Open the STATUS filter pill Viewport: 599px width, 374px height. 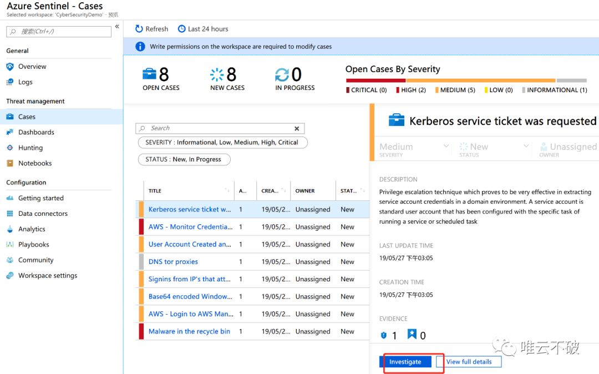(x=184, y=159)
